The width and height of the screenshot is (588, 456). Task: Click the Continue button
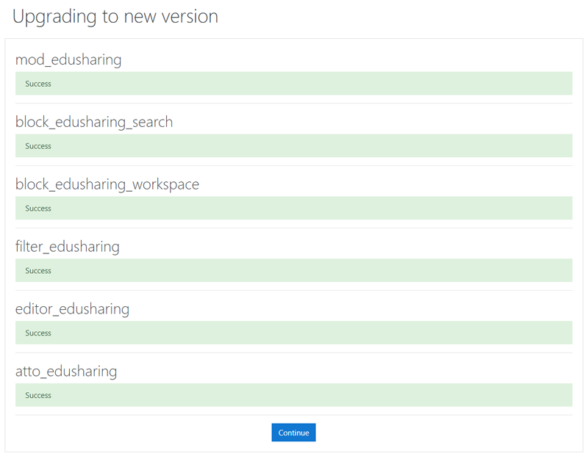pyautogui.click(x=293, y=433)
